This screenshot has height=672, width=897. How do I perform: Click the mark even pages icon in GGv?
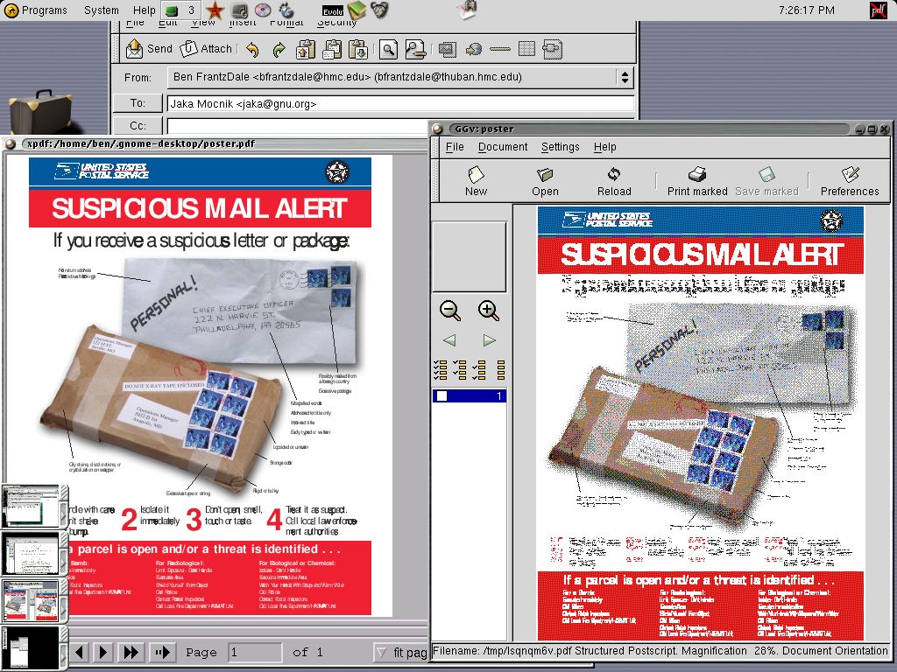coord(479,370)
